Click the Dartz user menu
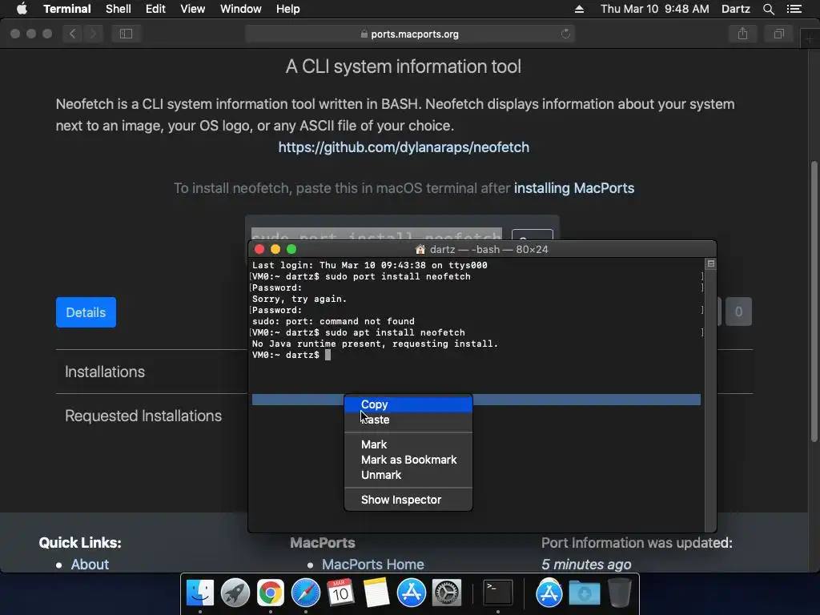Viewport: 820px width, 615px height. [736, 9]
